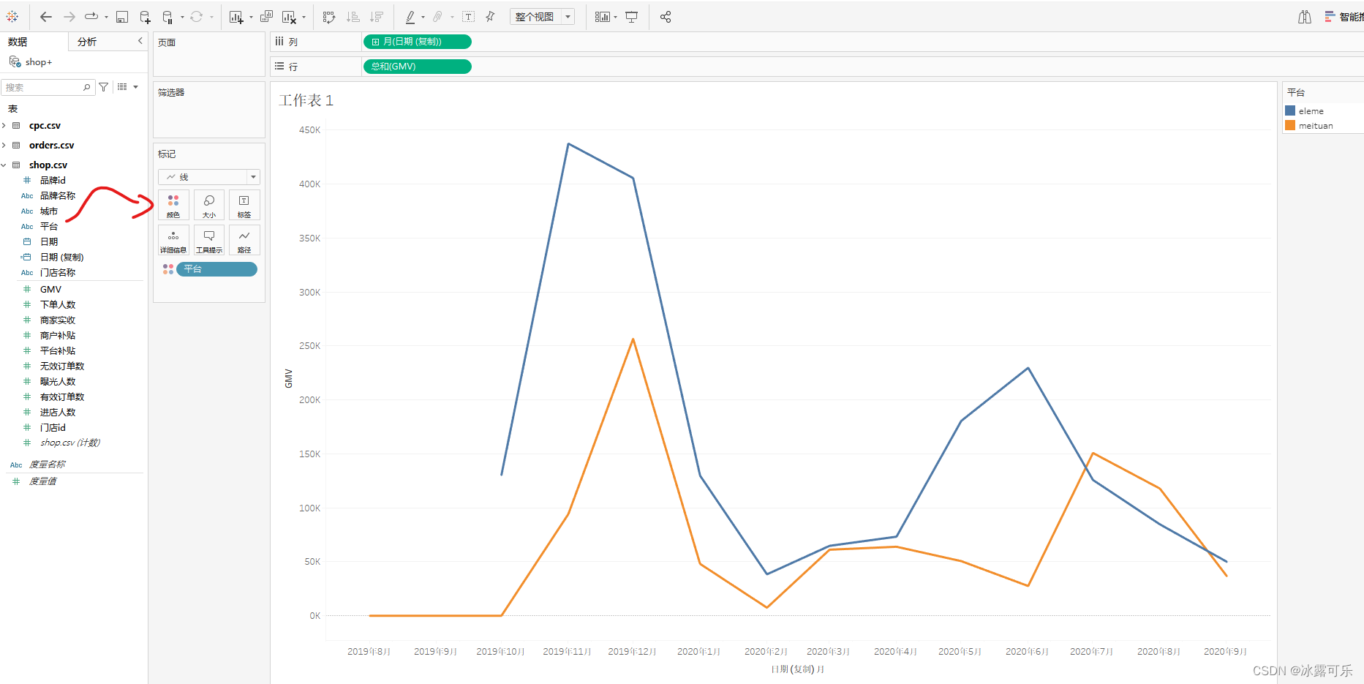Redo with the forward arrow icon

pos(69,17)
